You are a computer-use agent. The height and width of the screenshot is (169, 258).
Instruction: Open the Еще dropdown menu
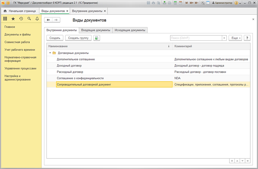[236, 38]
